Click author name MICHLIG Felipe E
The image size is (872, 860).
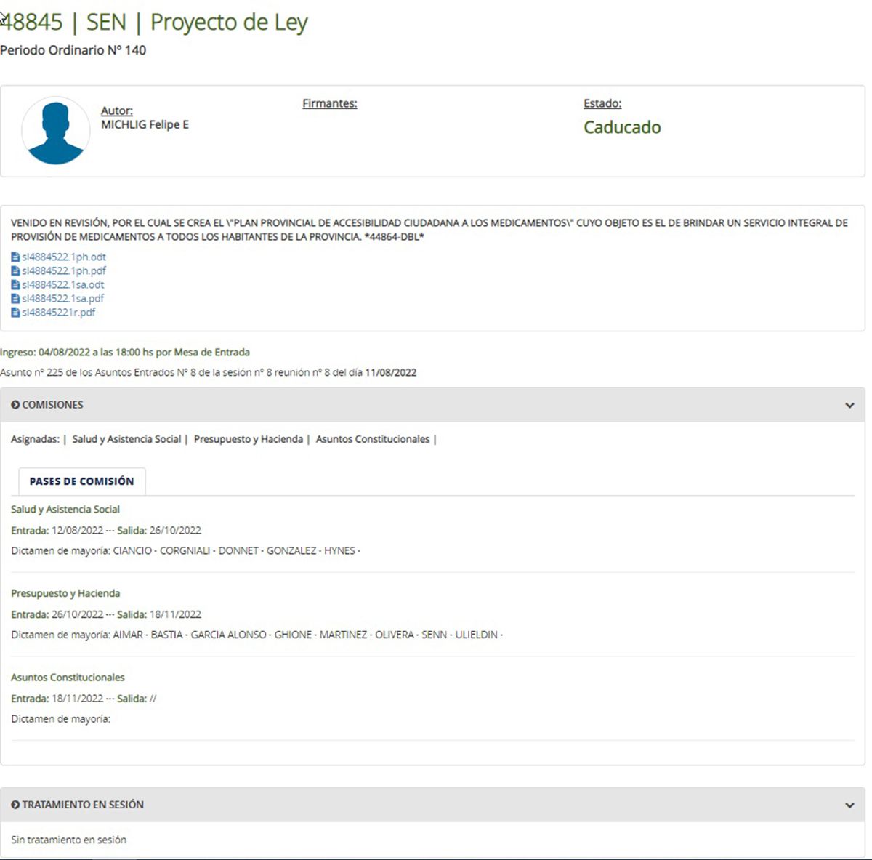tap(145, 125)
